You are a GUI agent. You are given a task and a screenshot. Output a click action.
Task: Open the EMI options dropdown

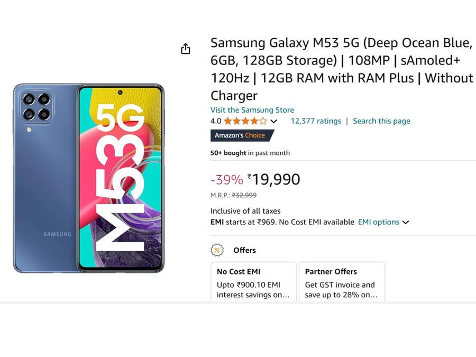tap(383, 222)
